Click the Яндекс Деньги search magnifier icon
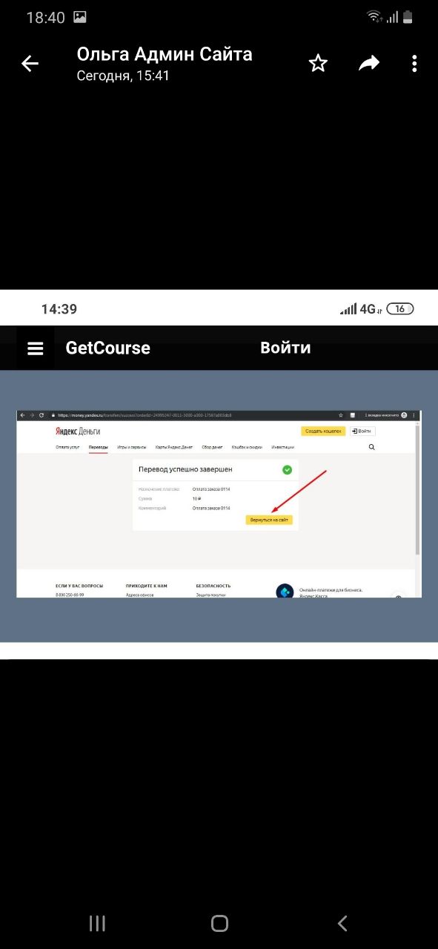 coord(371,447)
